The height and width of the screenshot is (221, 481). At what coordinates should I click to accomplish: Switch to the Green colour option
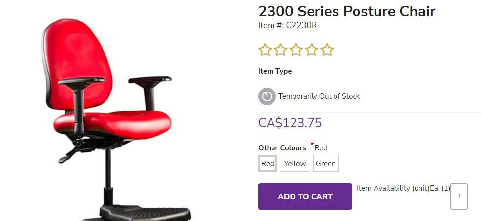(326, 163)
